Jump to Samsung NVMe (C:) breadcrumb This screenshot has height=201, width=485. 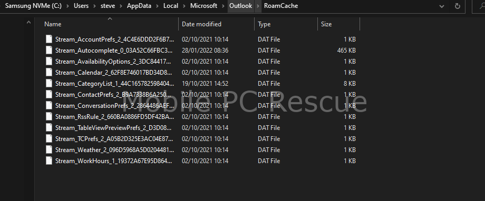33,6
